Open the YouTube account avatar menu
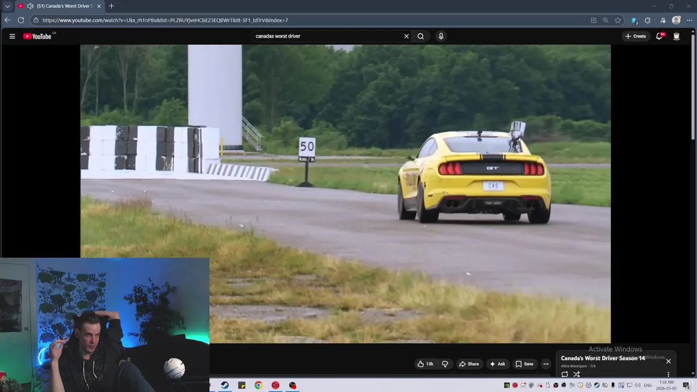This screenshot has width=697, height=392. tap(676, 36)
